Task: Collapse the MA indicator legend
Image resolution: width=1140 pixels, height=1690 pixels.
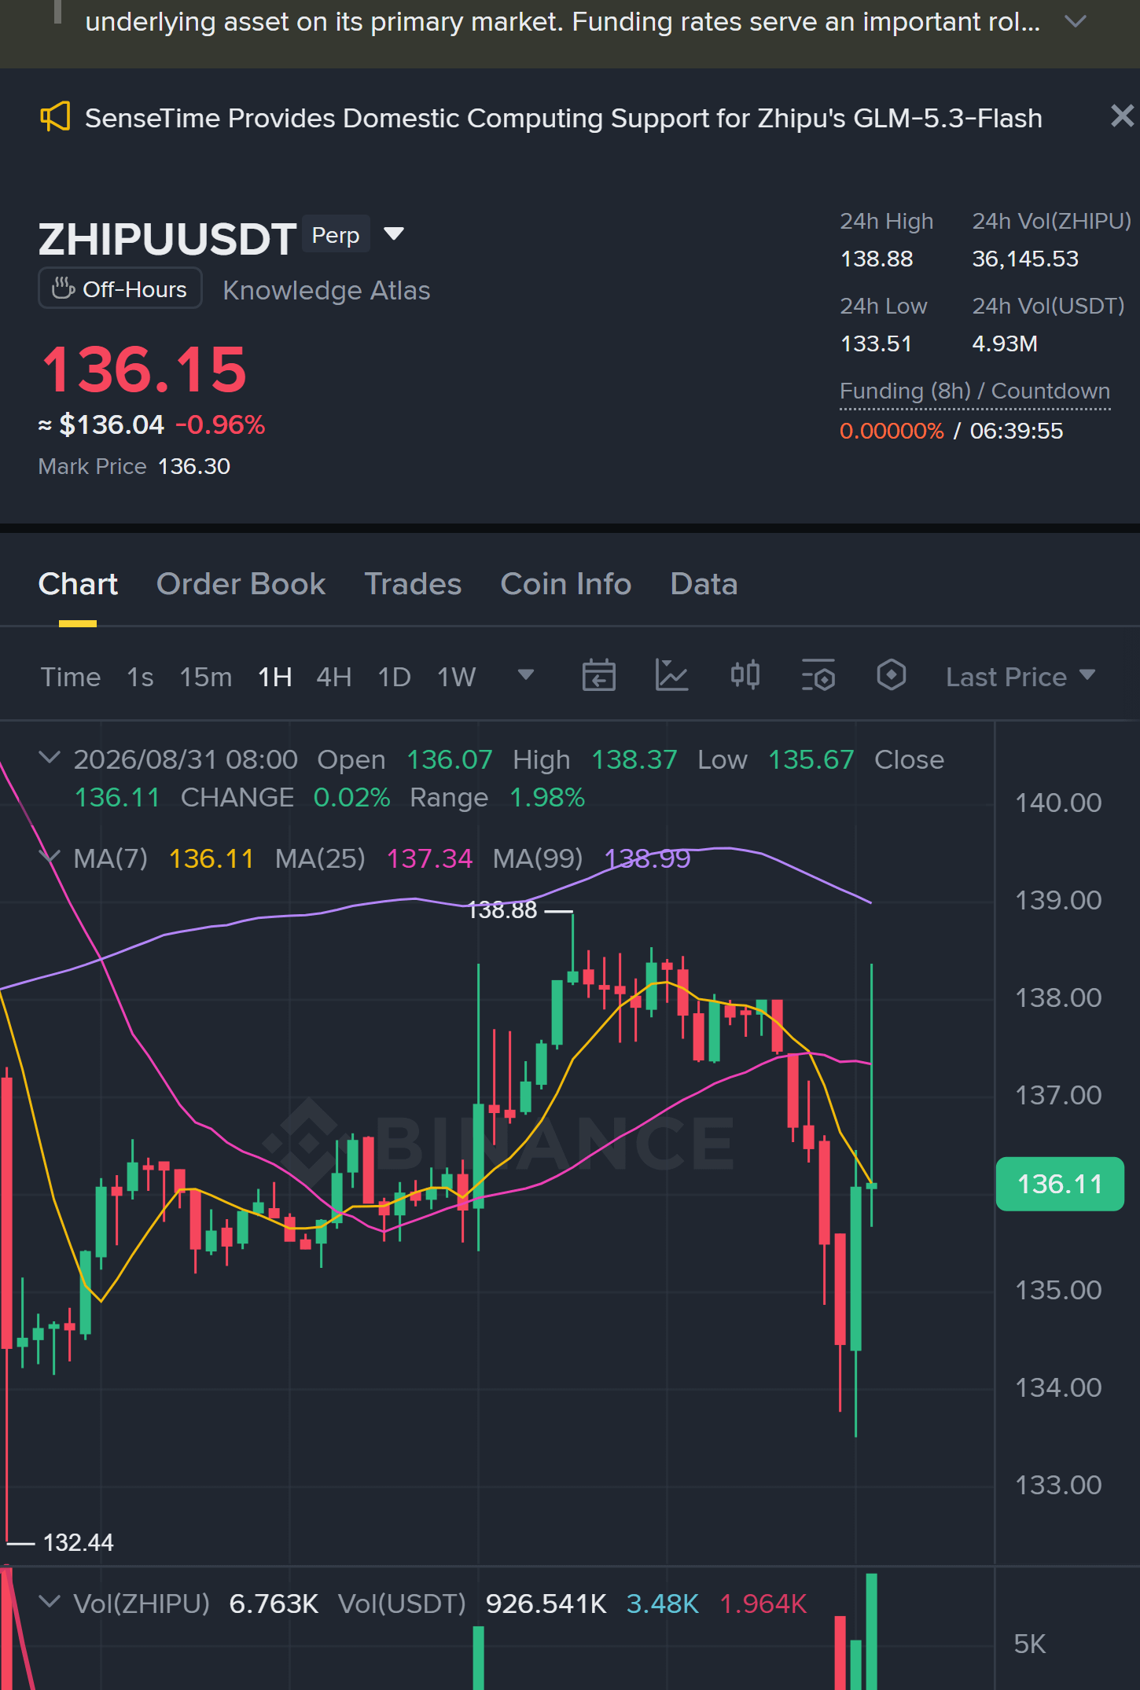Action: (50, 857)
